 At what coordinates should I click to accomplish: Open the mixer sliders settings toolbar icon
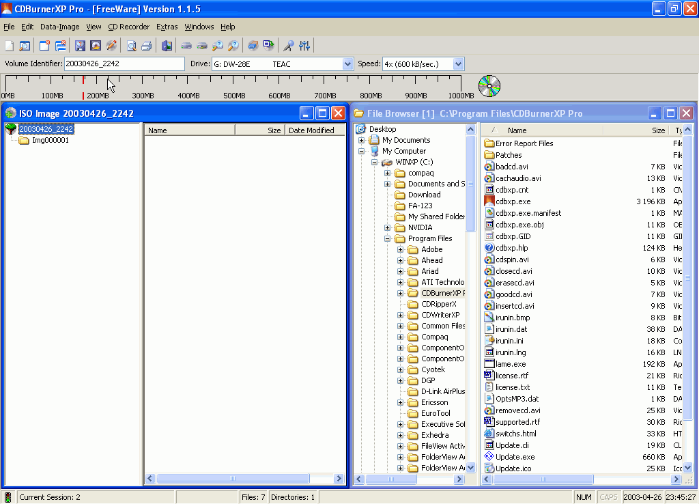pyautogui.click(x=304, y=46)
